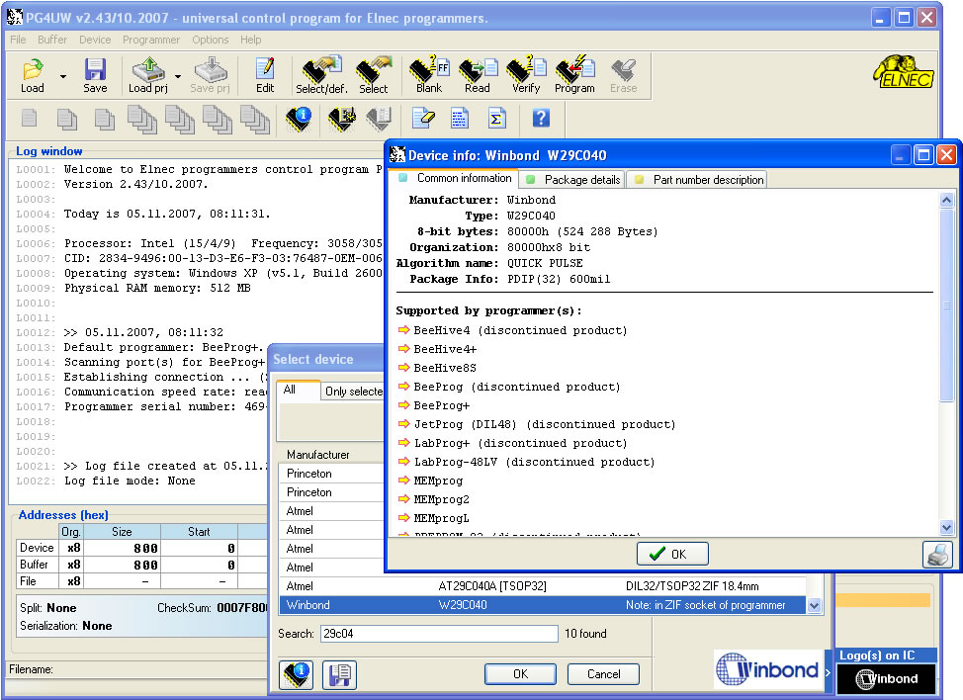The width and height of the screenshot is (963, 700).
Task: Click the Select/def. device toolbar icon
Action: (321, 75)
